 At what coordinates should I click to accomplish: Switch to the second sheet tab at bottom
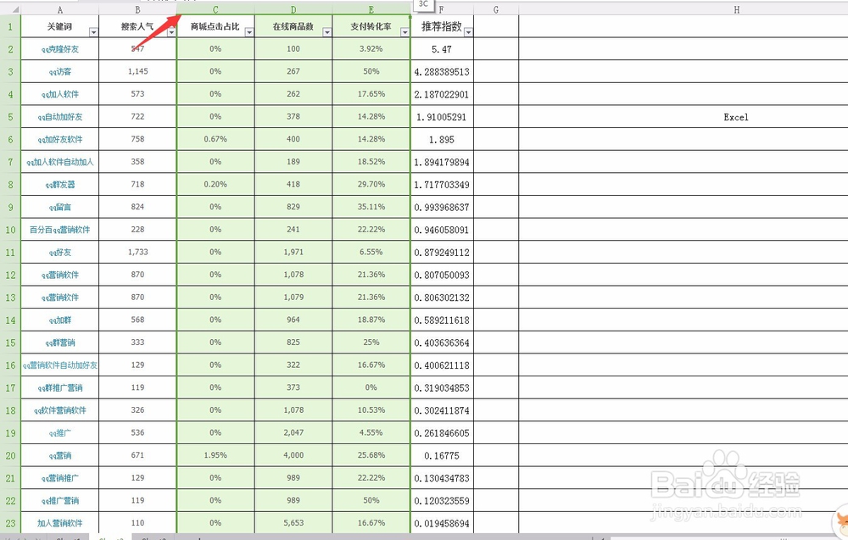111,536
